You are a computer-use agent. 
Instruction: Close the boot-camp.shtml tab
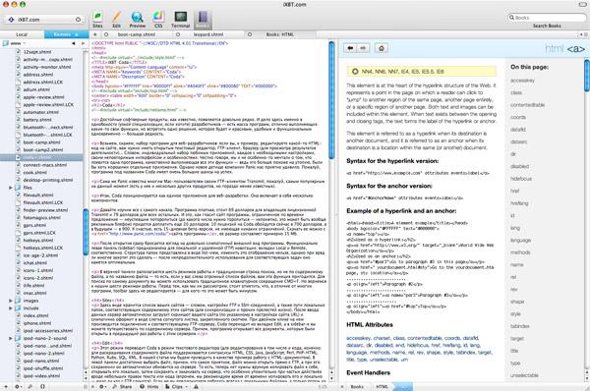tap(106, 34)
